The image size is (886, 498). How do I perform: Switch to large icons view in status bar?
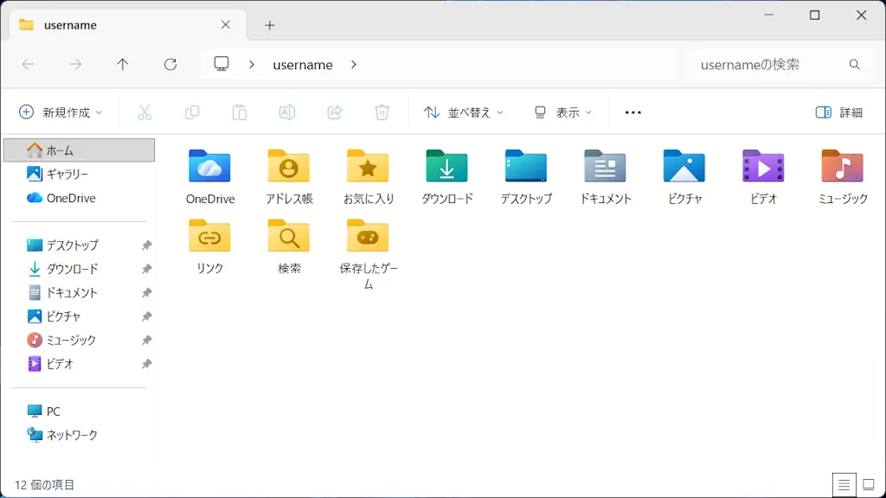(869, 485)
